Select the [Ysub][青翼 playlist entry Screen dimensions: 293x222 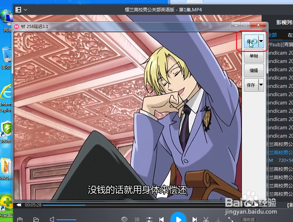[281, 45]
